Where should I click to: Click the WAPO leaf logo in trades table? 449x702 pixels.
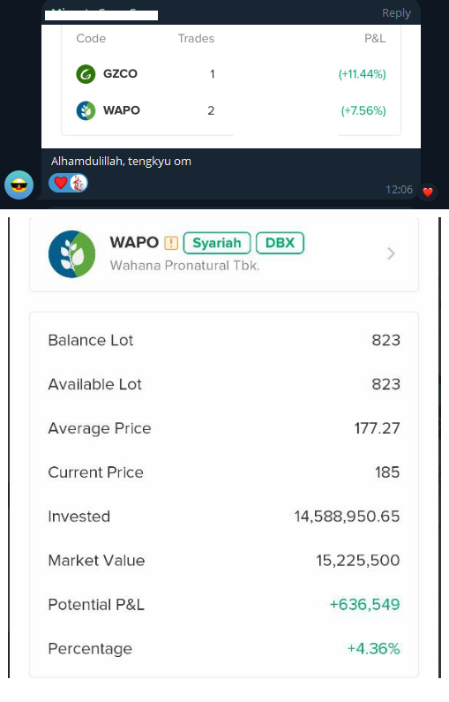86,110
